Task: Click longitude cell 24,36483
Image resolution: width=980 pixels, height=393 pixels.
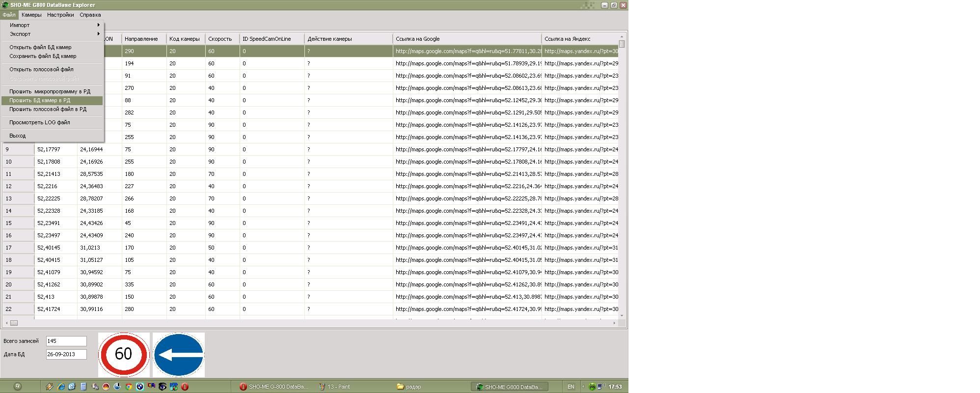Action: click(100, 186)
